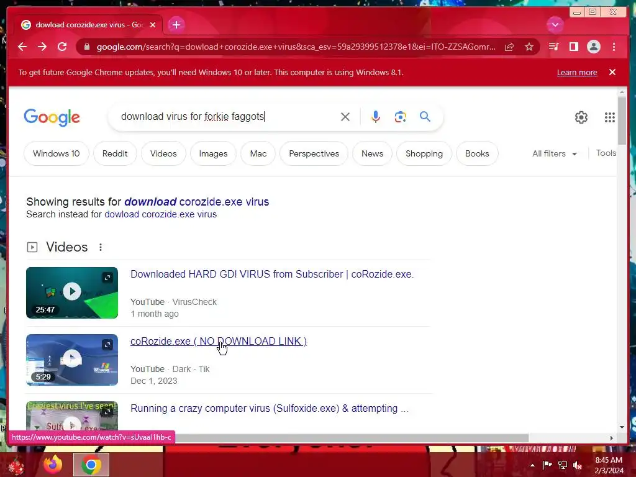Click the scrollbar down arrow
The height and width of the screenshot is (477, 636).
coord(622,427)
